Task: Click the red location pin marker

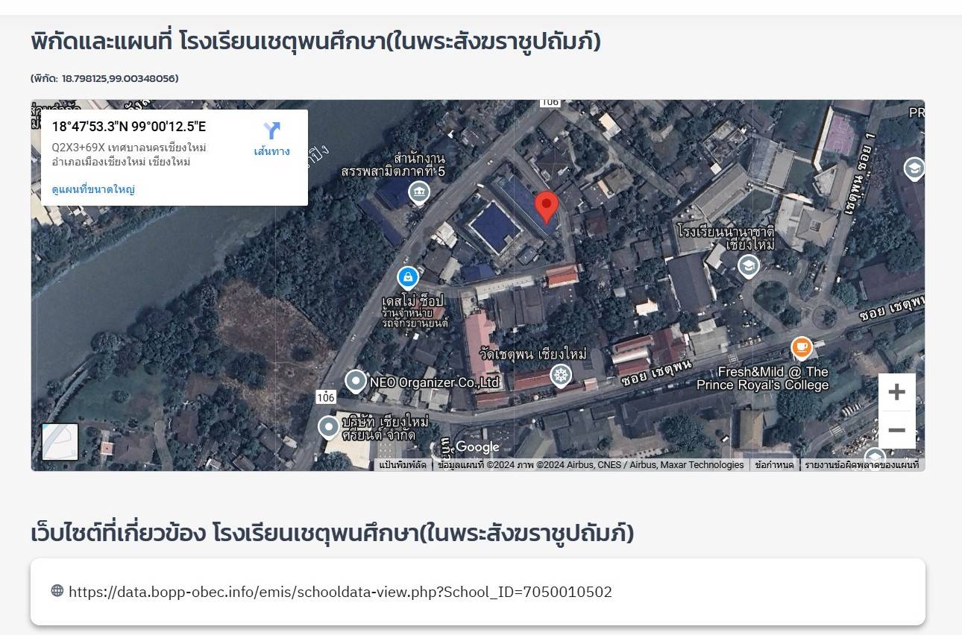Action: (547, 206)
